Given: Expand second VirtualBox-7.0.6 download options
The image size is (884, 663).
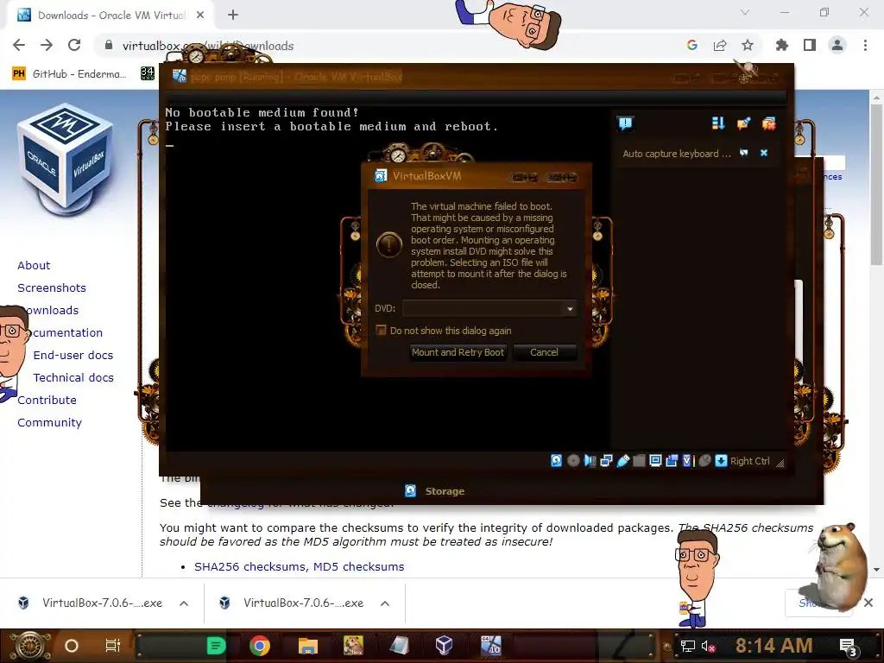Looking at the screenshot, I should (385, 603).
